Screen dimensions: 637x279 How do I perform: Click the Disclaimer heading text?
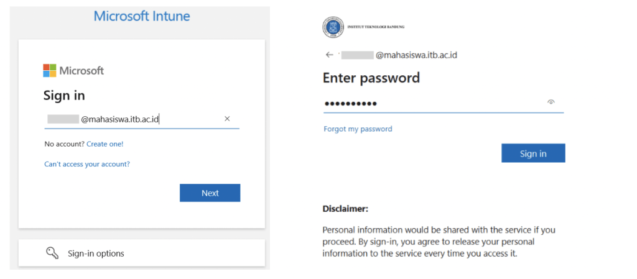(x=345, y=209)
